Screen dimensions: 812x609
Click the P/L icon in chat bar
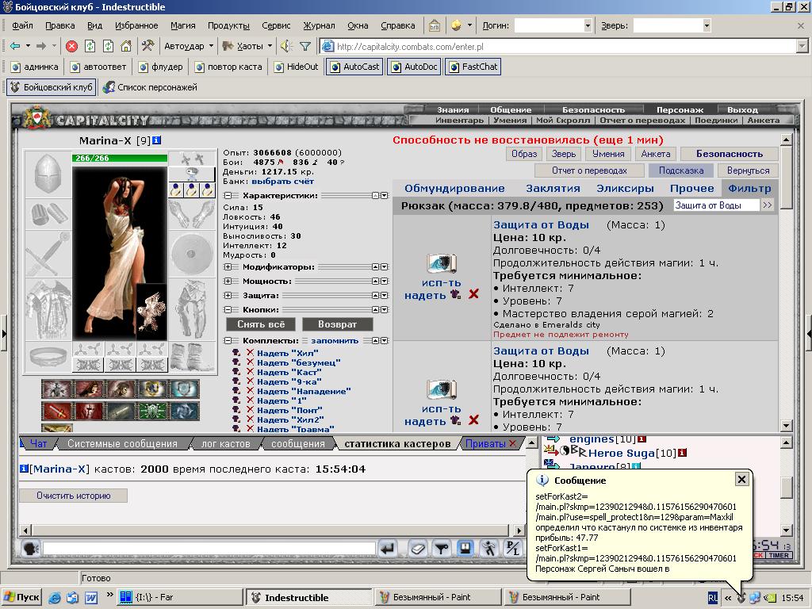click(x=513, y=548)
